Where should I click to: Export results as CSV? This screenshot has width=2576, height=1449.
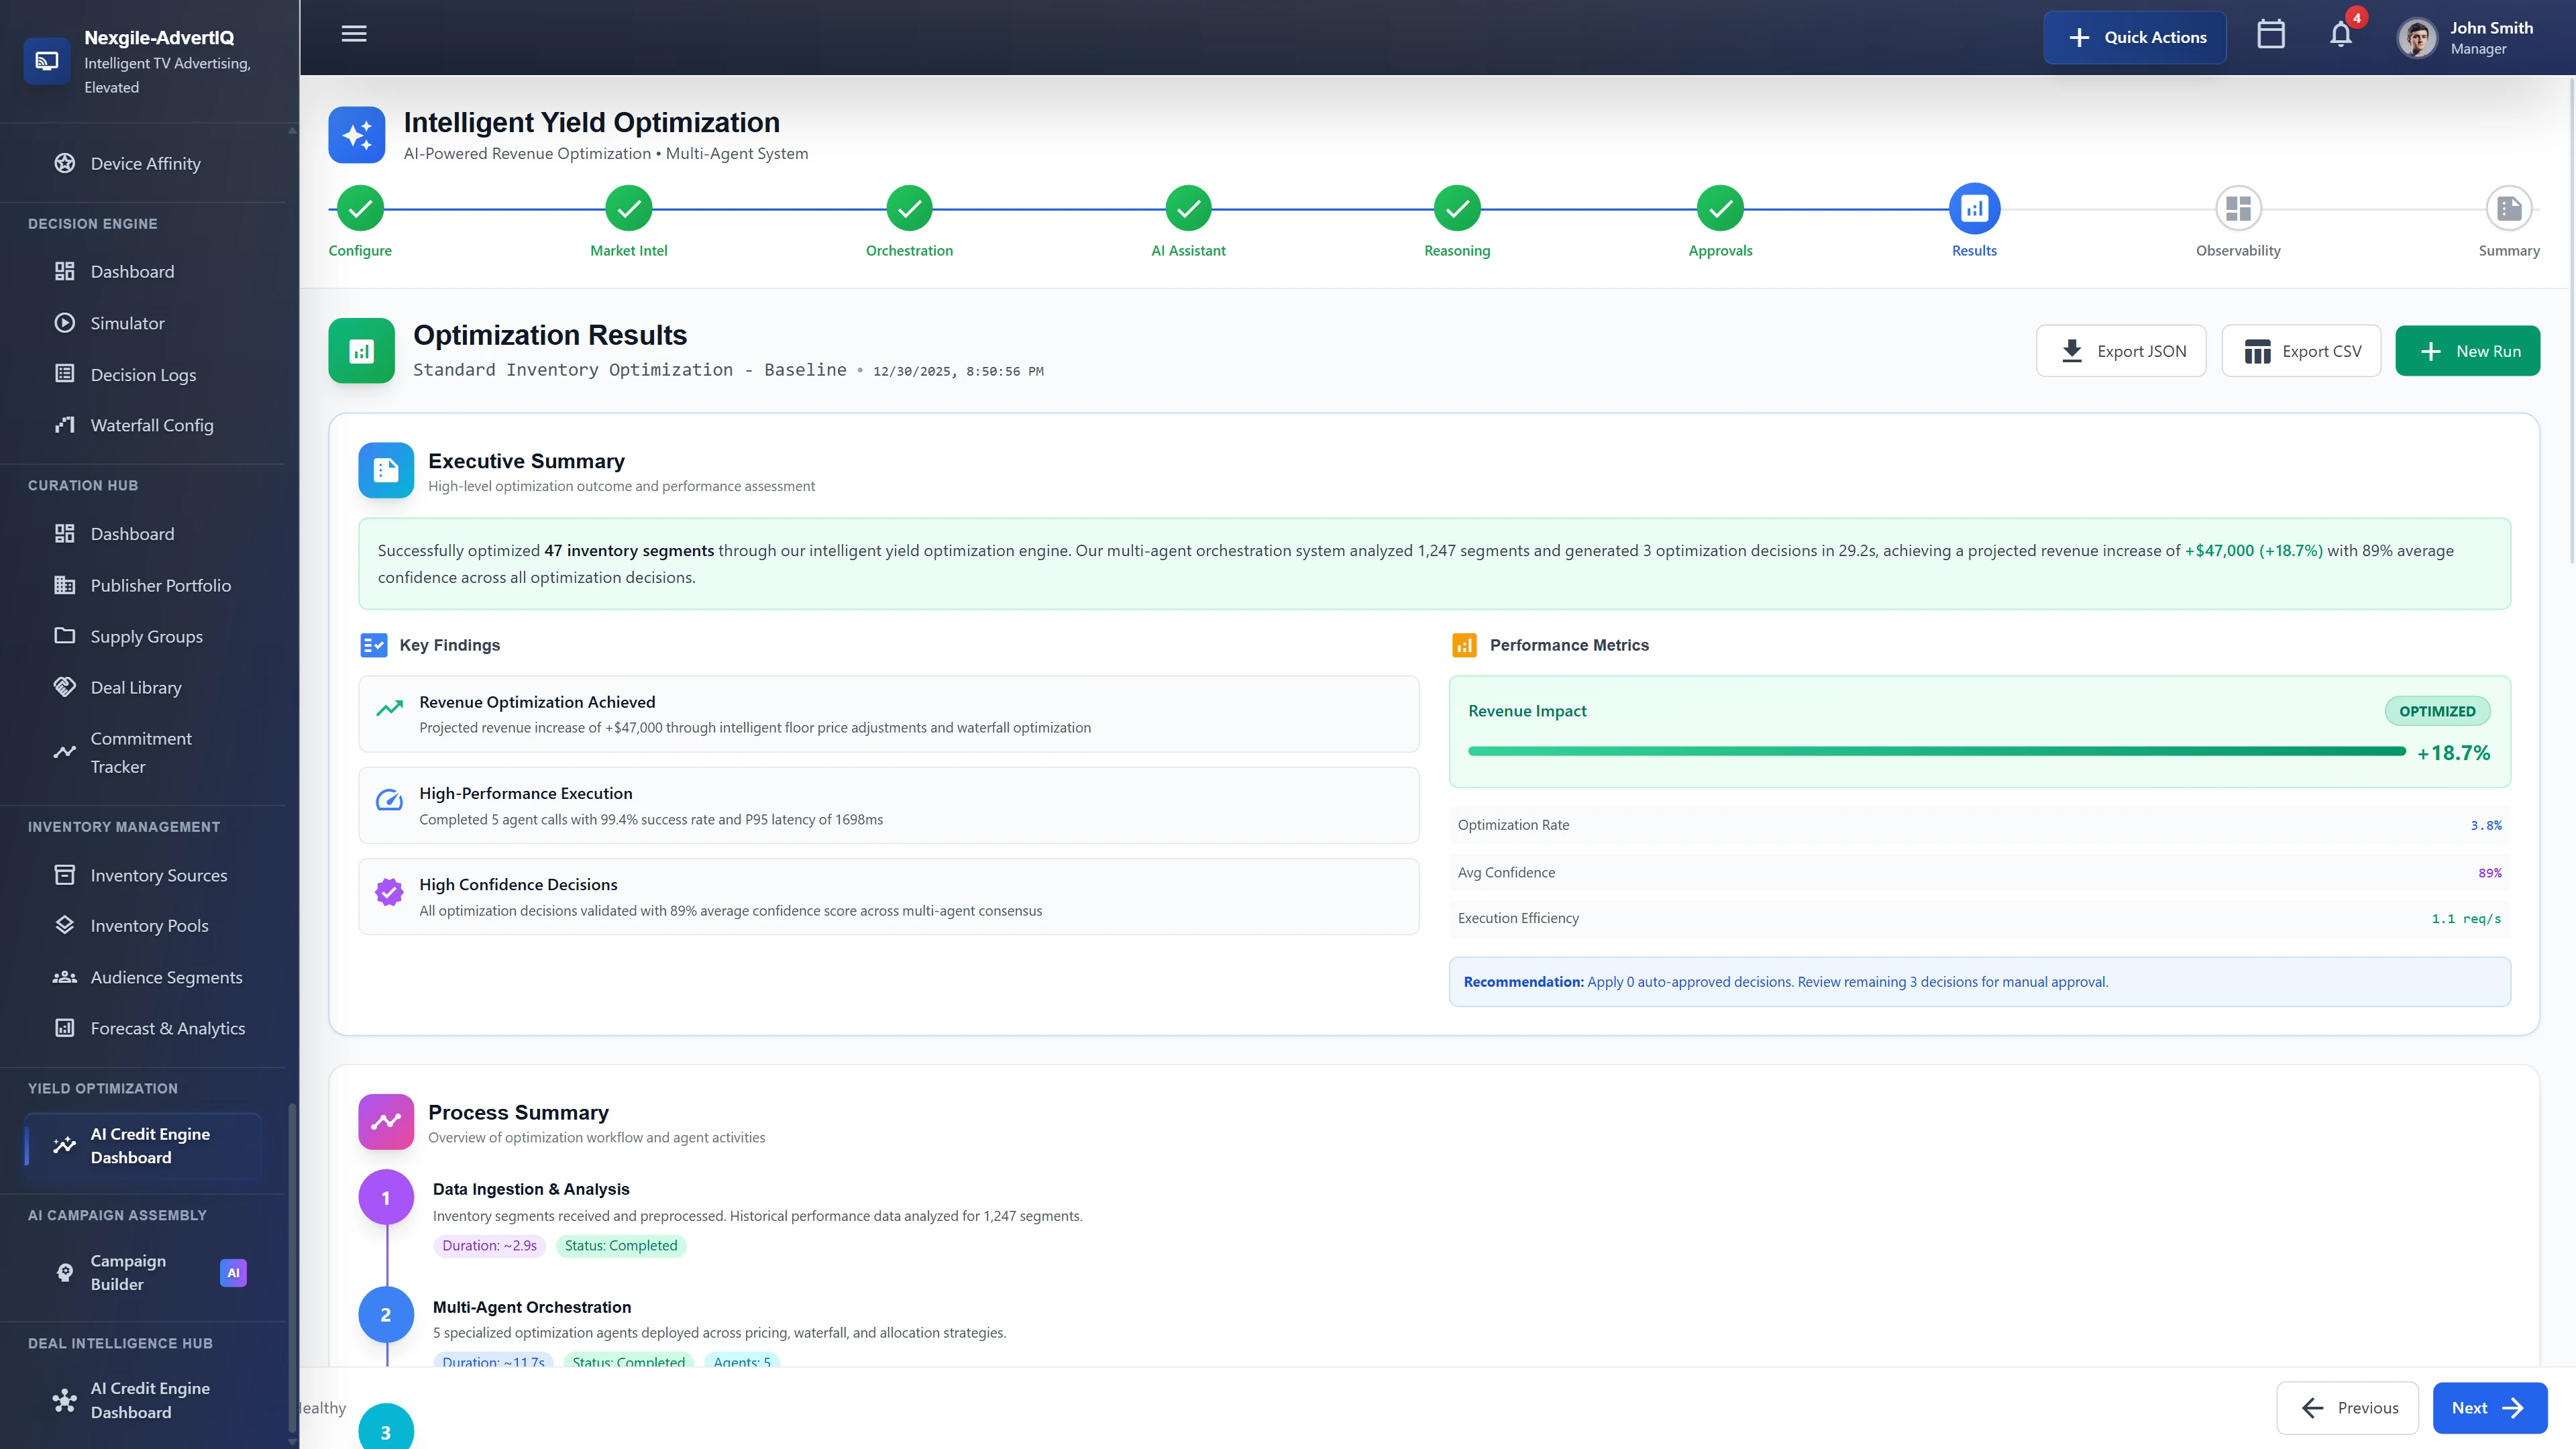pos(2301,351)
